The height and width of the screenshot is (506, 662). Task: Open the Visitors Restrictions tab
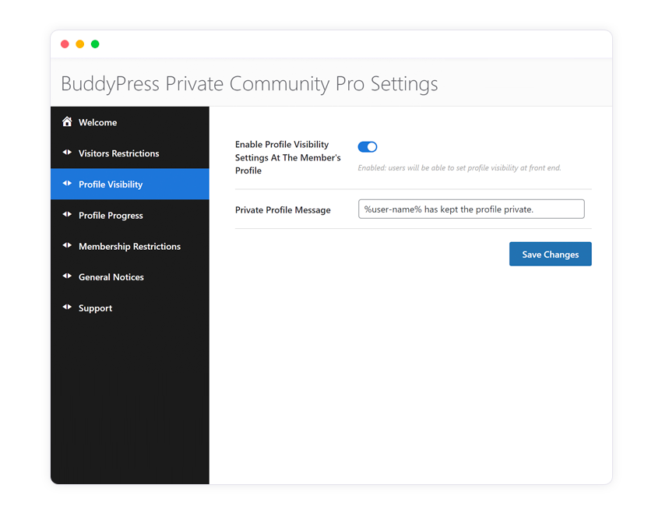(x=130, y=153)
